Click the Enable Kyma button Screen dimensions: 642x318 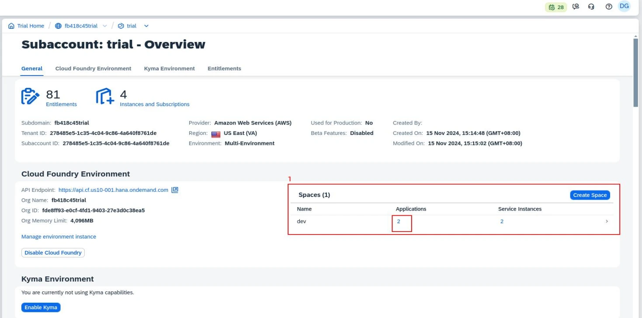(x=41, y=307)
